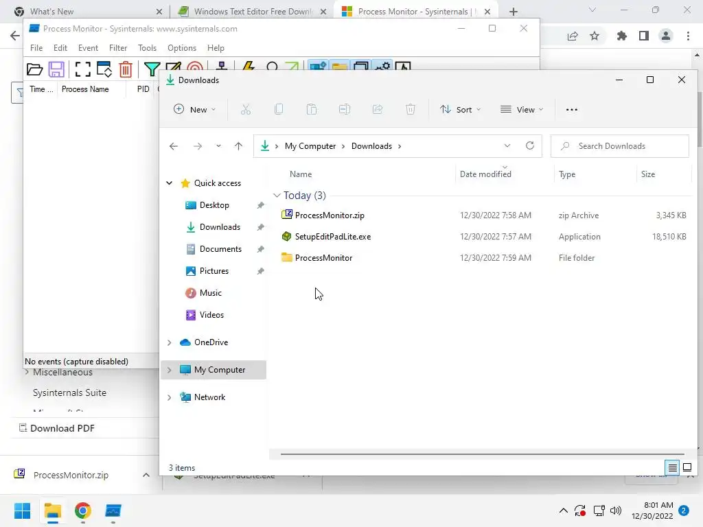Expand the Network tree node
Screen dimensions: 703x527
(x=170, y=397)
